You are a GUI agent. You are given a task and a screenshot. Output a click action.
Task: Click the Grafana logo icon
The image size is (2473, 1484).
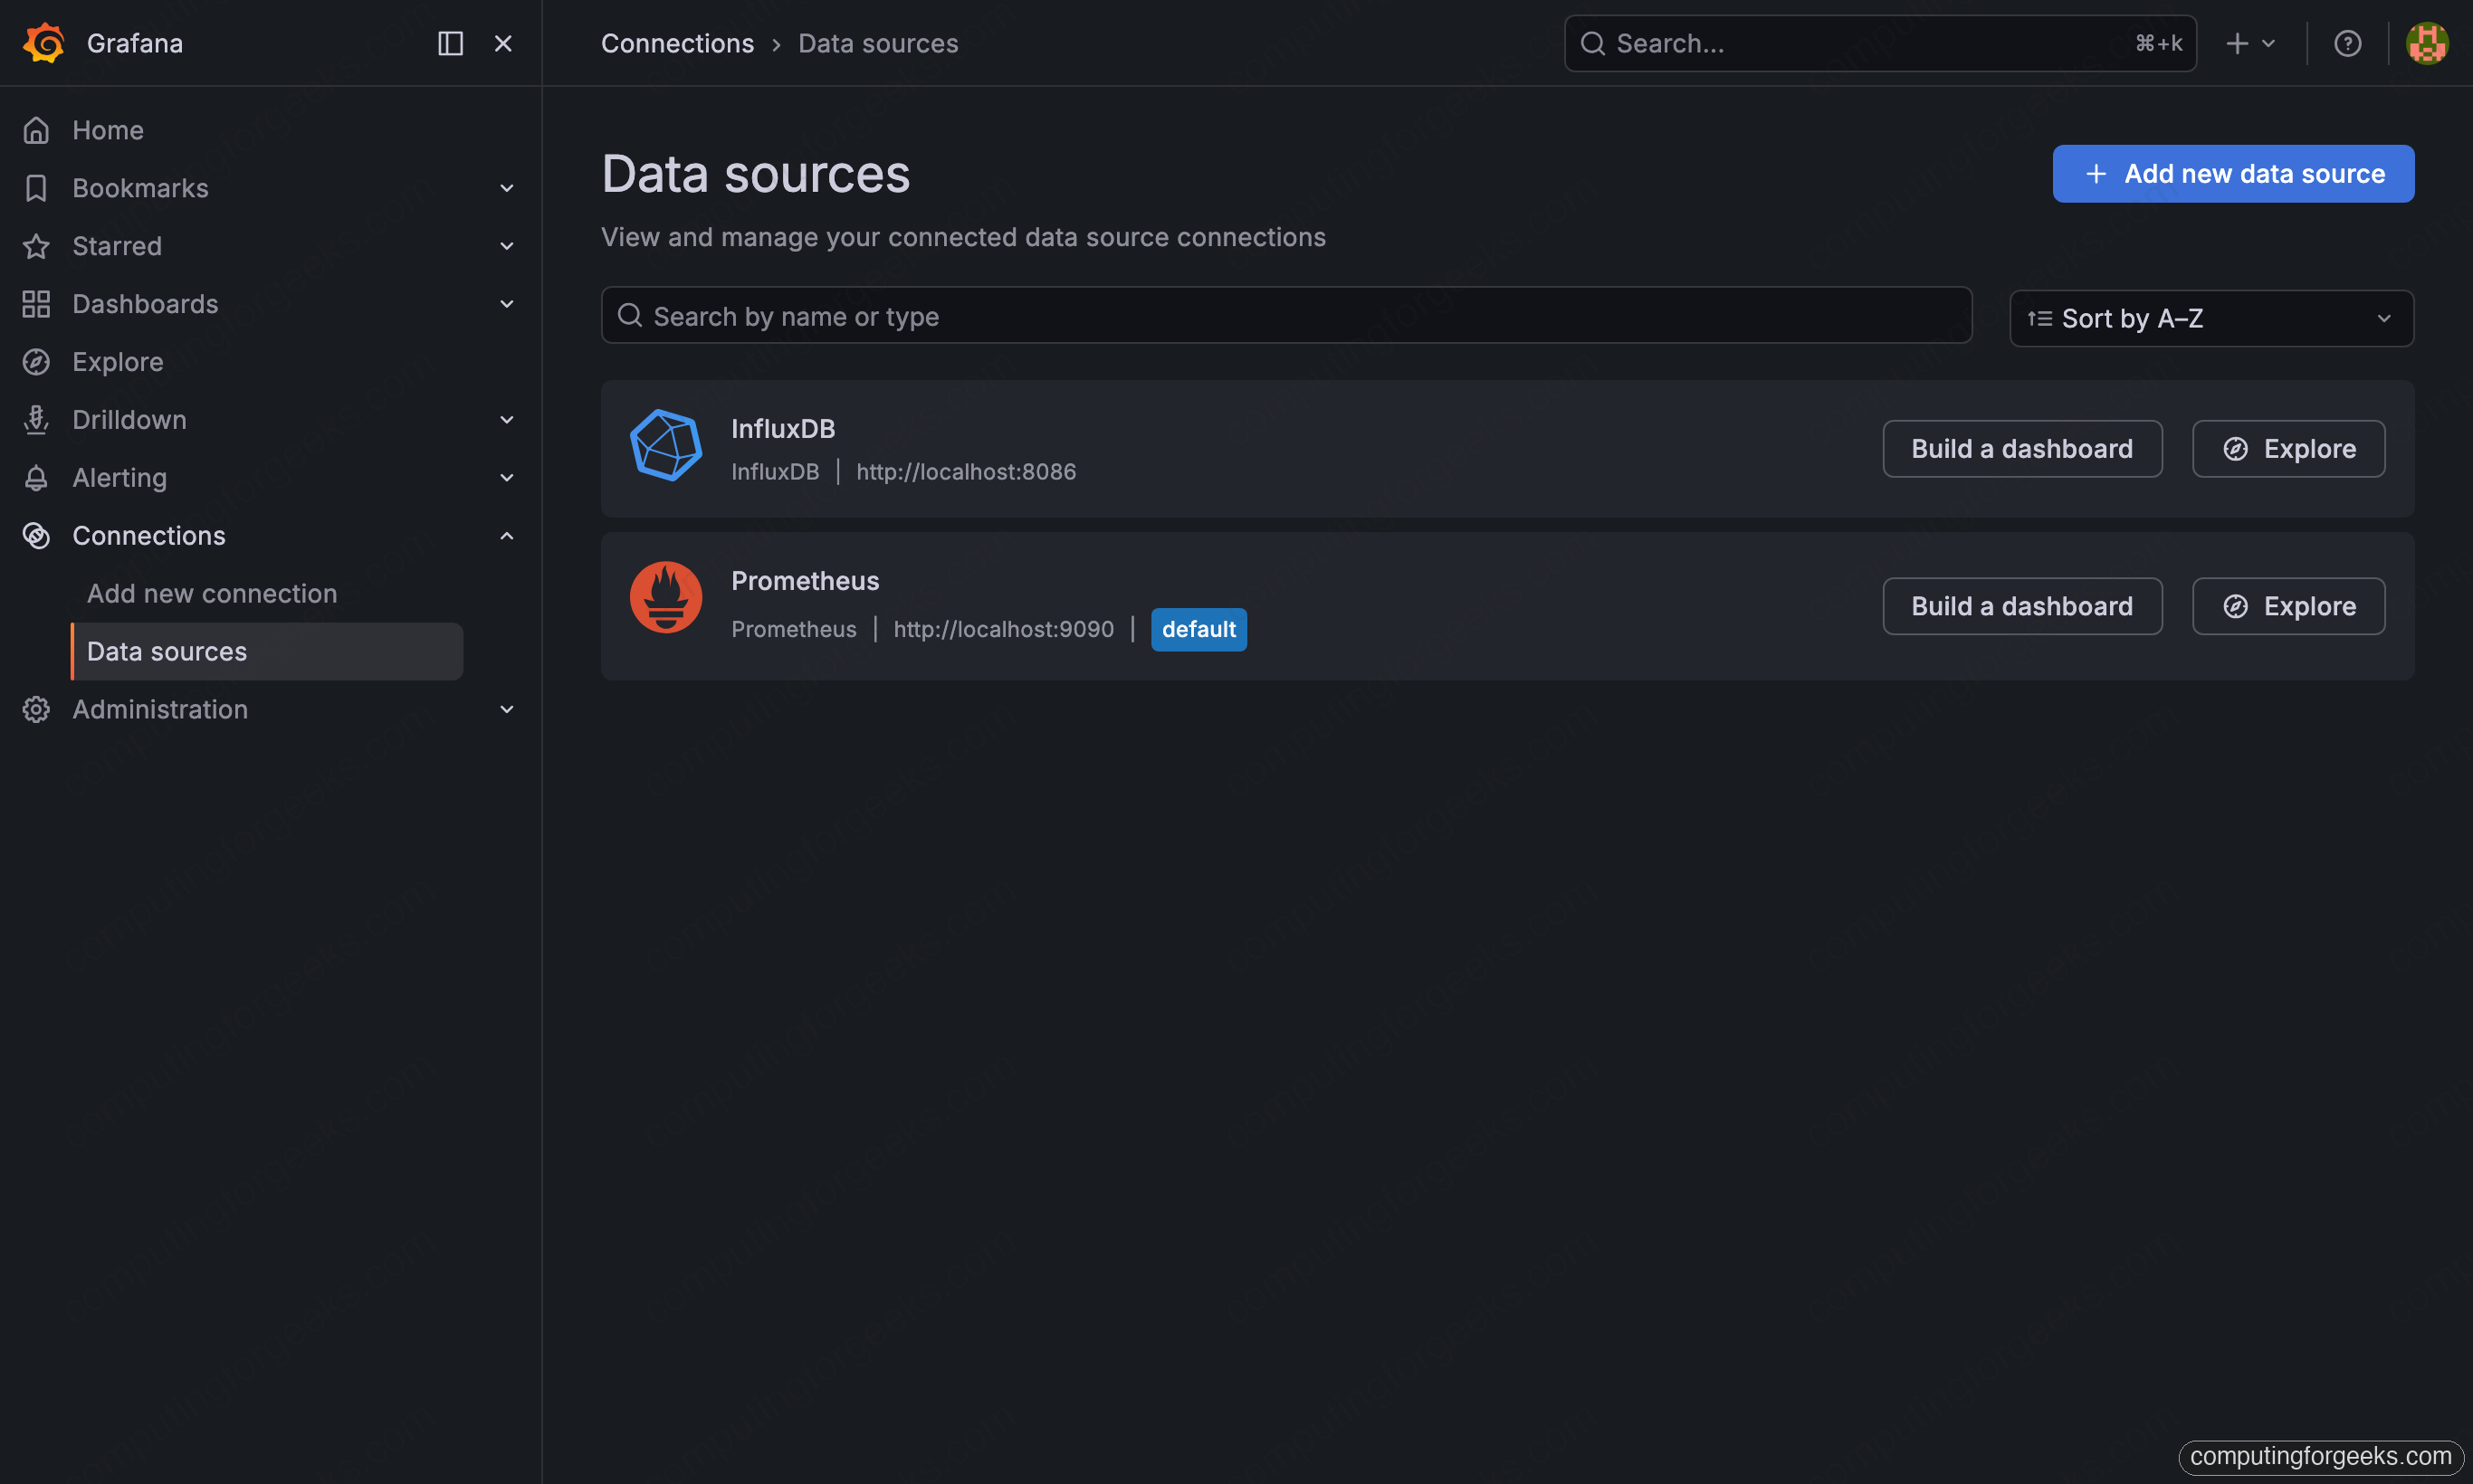coord(44,43)
